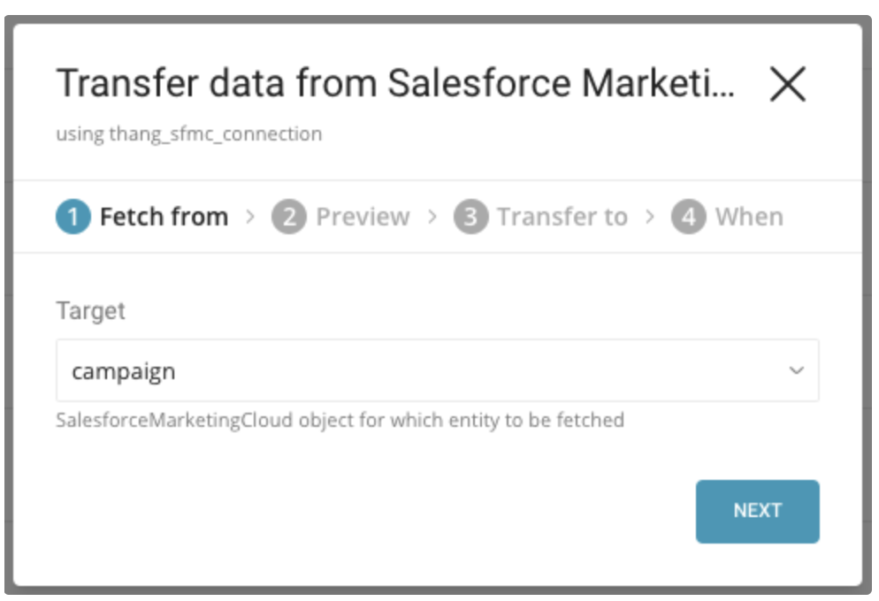Click the step 4 number circle
Viewport: 879px width, 601px height.
[688, 217]
